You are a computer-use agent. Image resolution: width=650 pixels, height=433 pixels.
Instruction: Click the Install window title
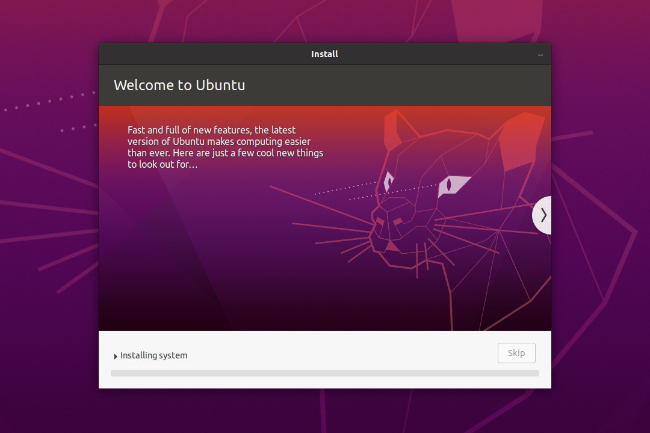[x=324, y=54]
